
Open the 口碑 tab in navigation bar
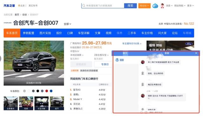(x=70, y=33)
